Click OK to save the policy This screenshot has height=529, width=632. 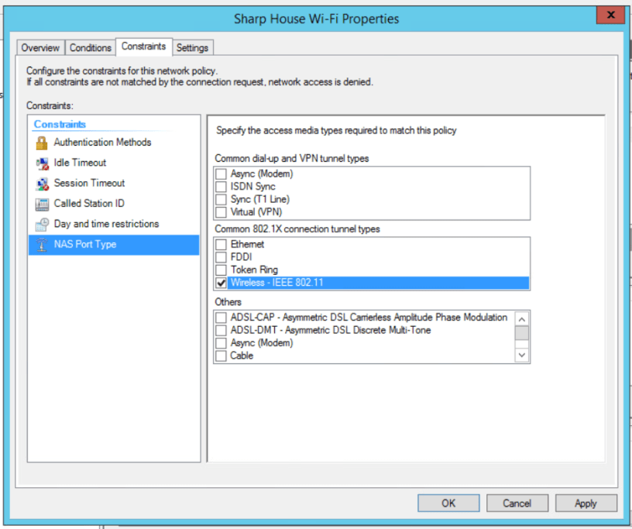448,503
